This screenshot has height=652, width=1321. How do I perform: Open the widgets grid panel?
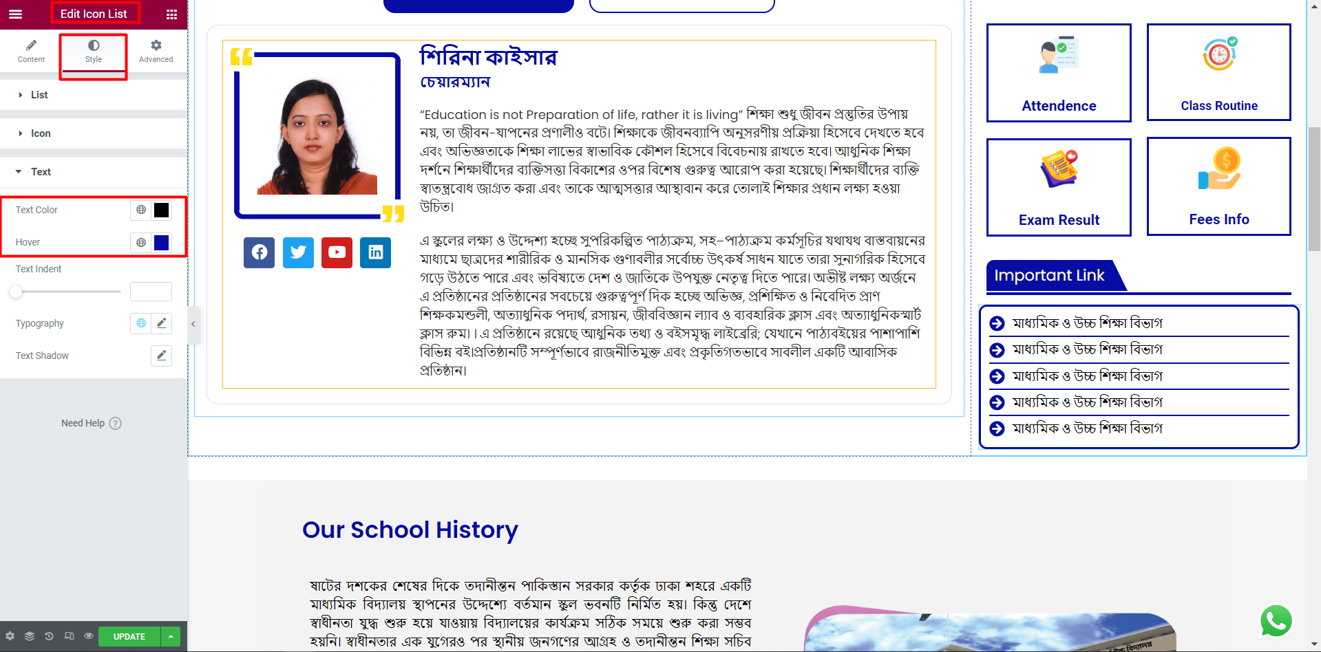[x=172, y=14]
